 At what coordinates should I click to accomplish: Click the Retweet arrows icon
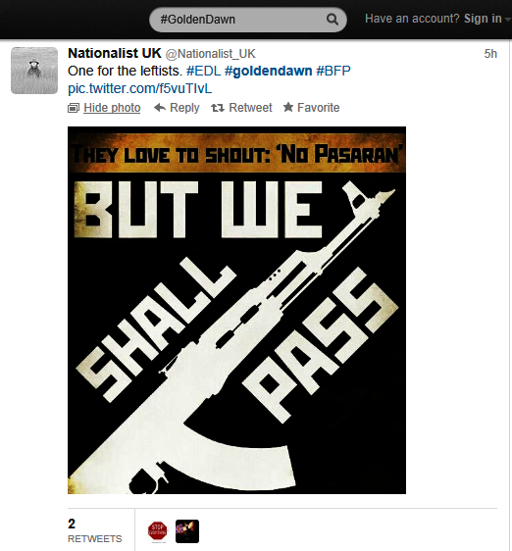[x=218, y=108]
